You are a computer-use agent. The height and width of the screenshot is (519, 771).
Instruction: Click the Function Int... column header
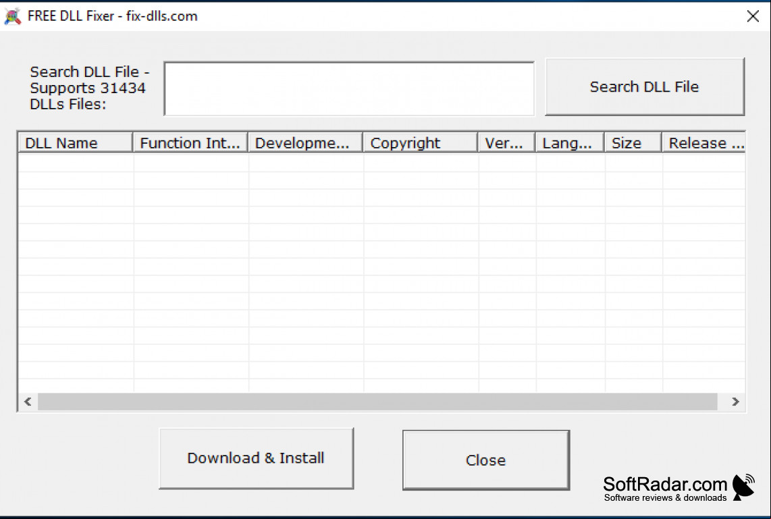click(190, 143)
